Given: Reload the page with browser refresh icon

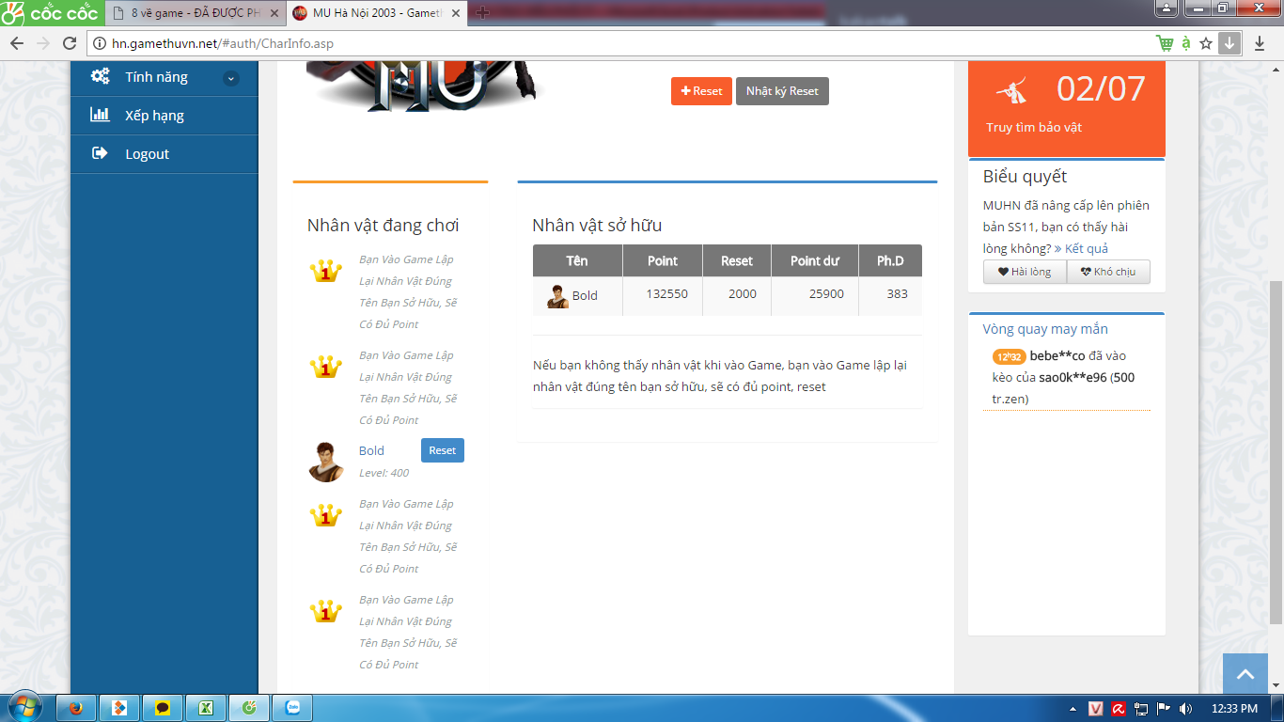Looking at the screenshot, I should pyautogui.click(x=69, y=43).
